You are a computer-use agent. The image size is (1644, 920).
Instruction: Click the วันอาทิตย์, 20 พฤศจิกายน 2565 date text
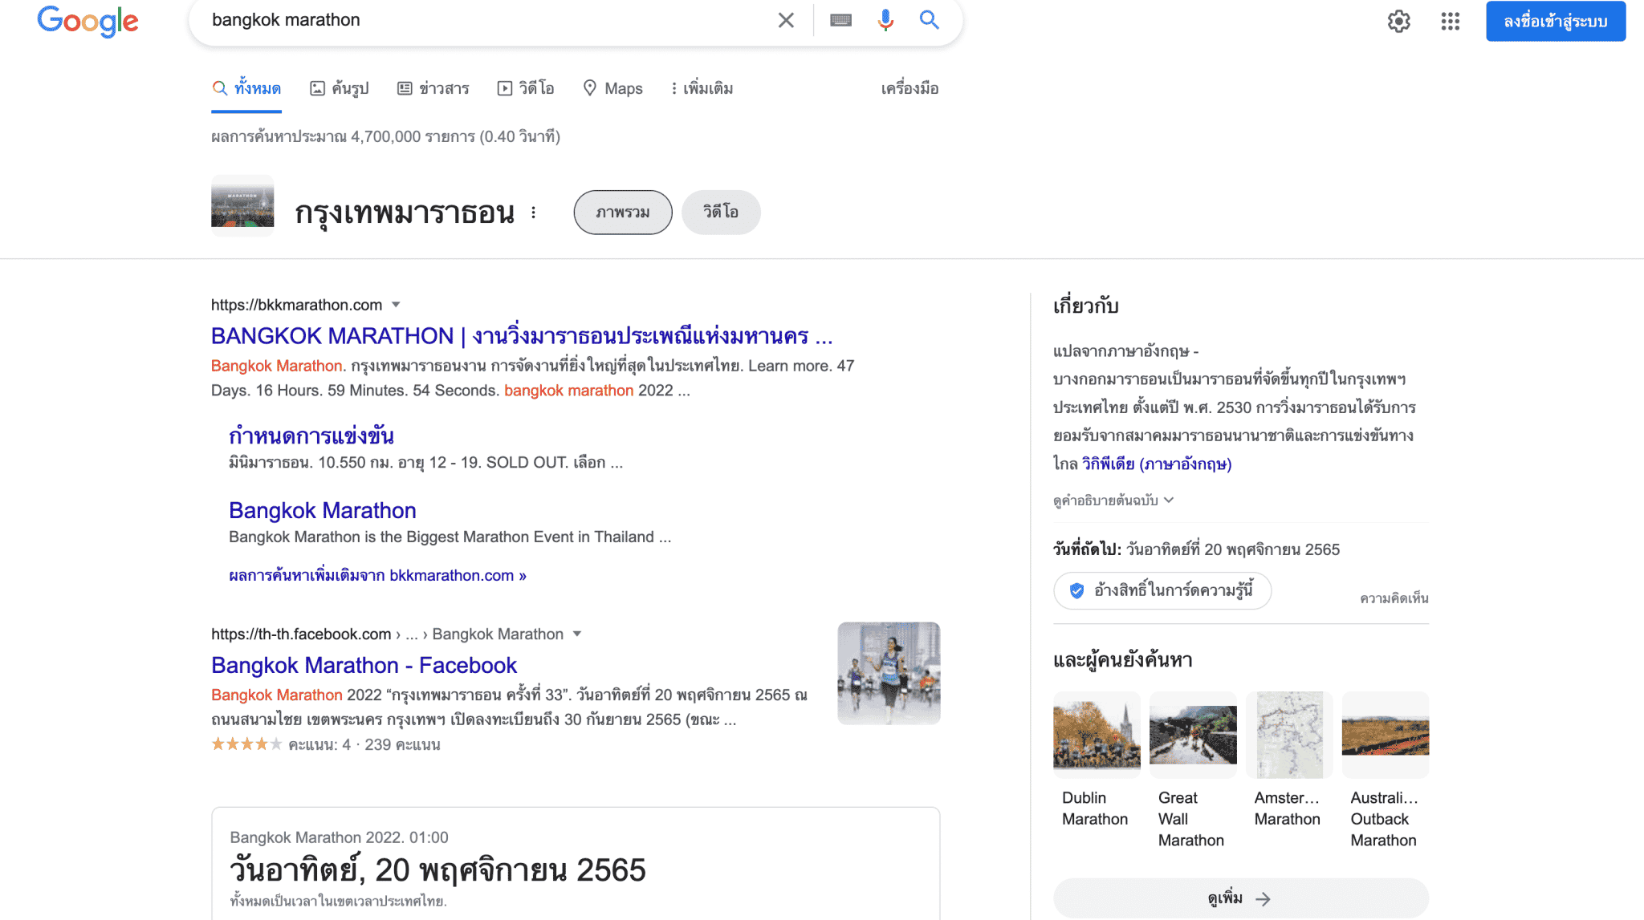point(437,871)
